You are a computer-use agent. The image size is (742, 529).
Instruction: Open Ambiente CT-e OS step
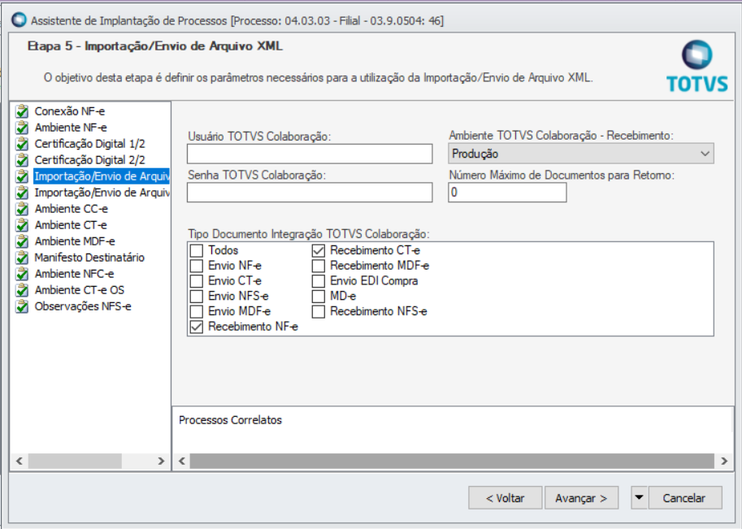[80, 290]
